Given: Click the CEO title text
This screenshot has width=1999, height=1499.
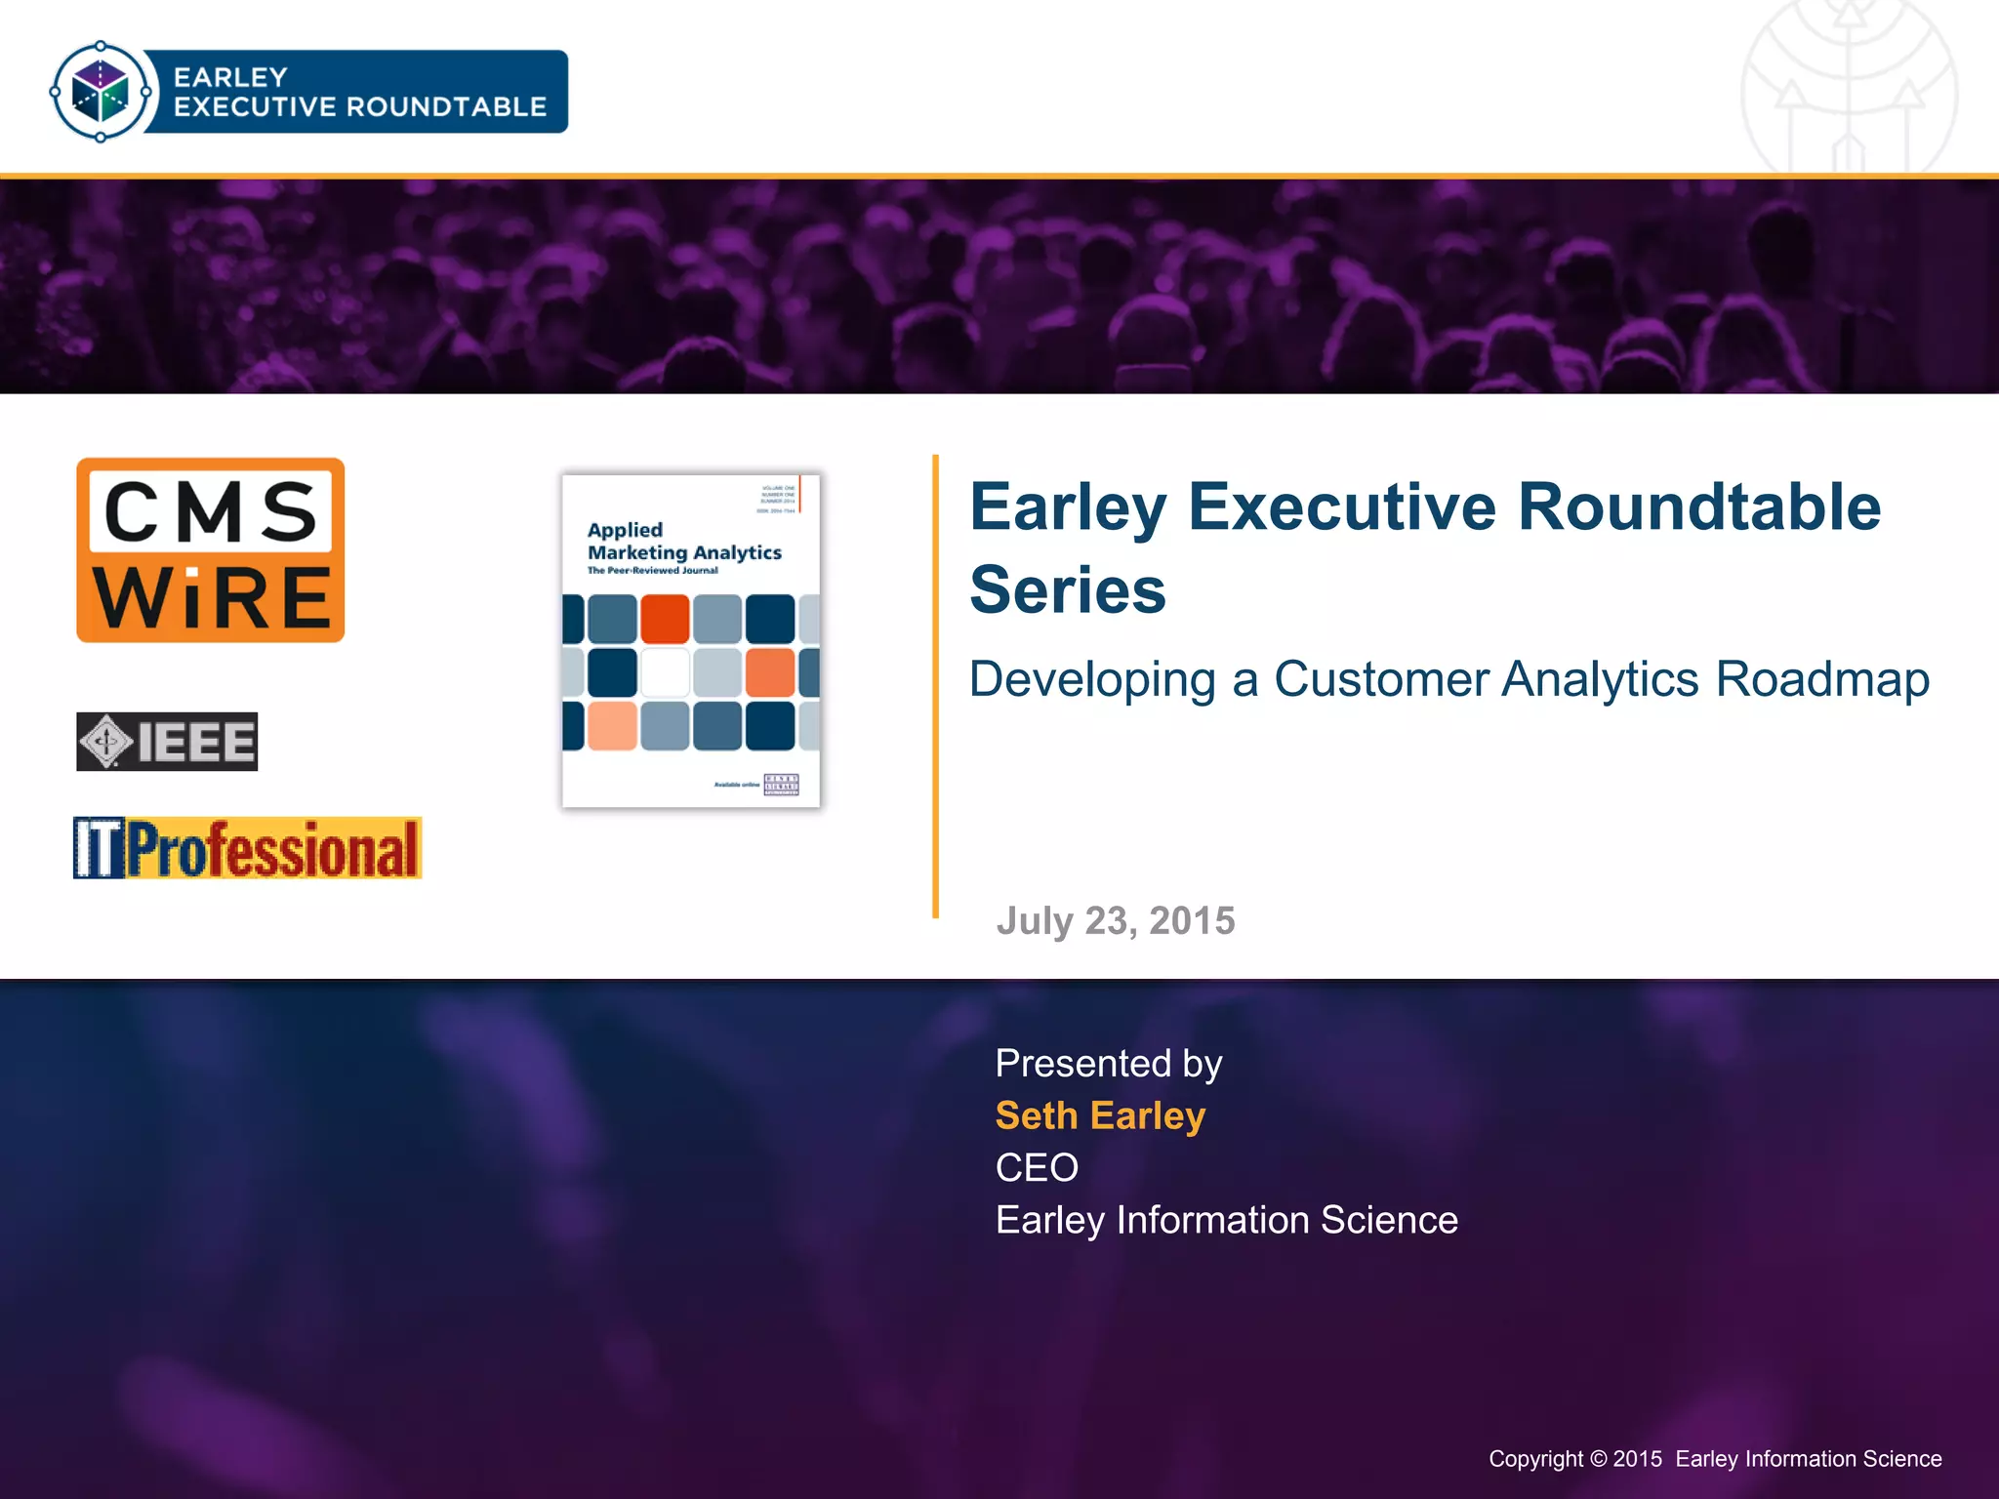Looking at the screenshot, I should pos(1037,1167).
